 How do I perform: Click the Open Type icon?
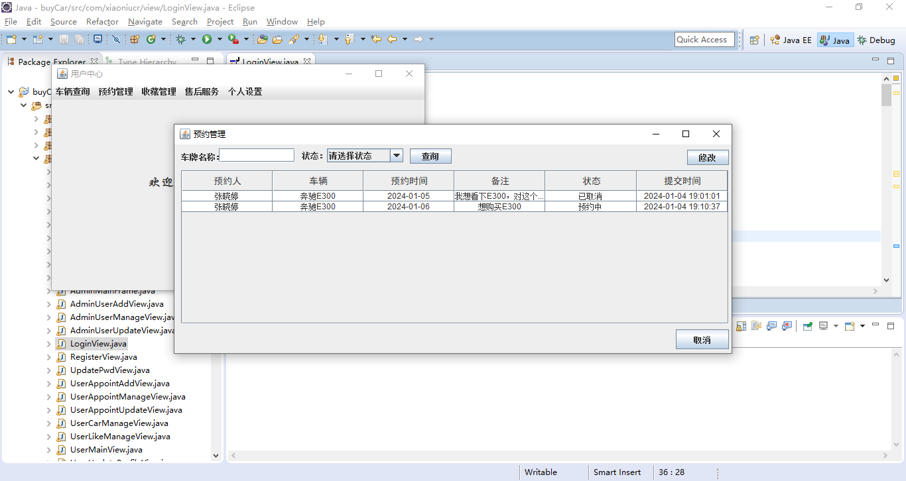click(x=262, y=40)
